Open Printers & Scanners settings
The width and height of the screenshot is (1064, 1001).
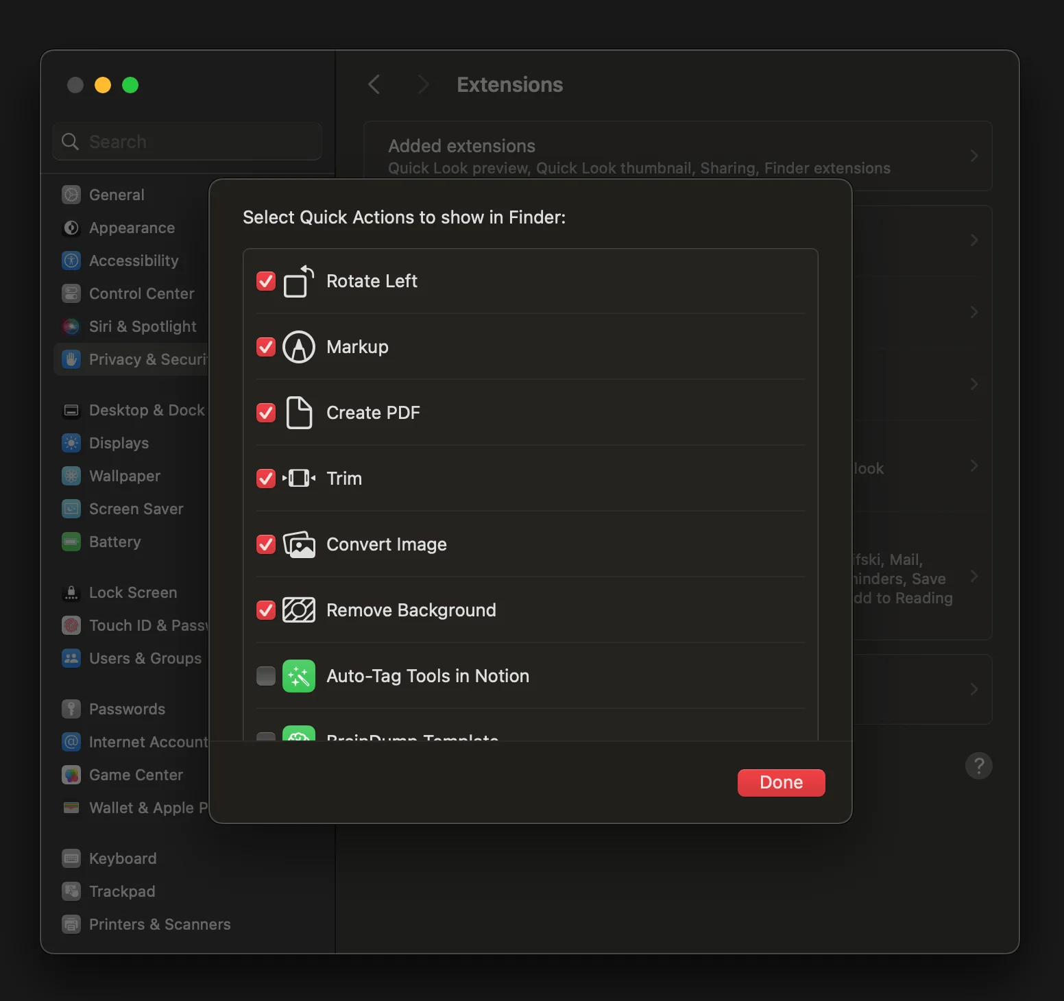pos(159,924)
